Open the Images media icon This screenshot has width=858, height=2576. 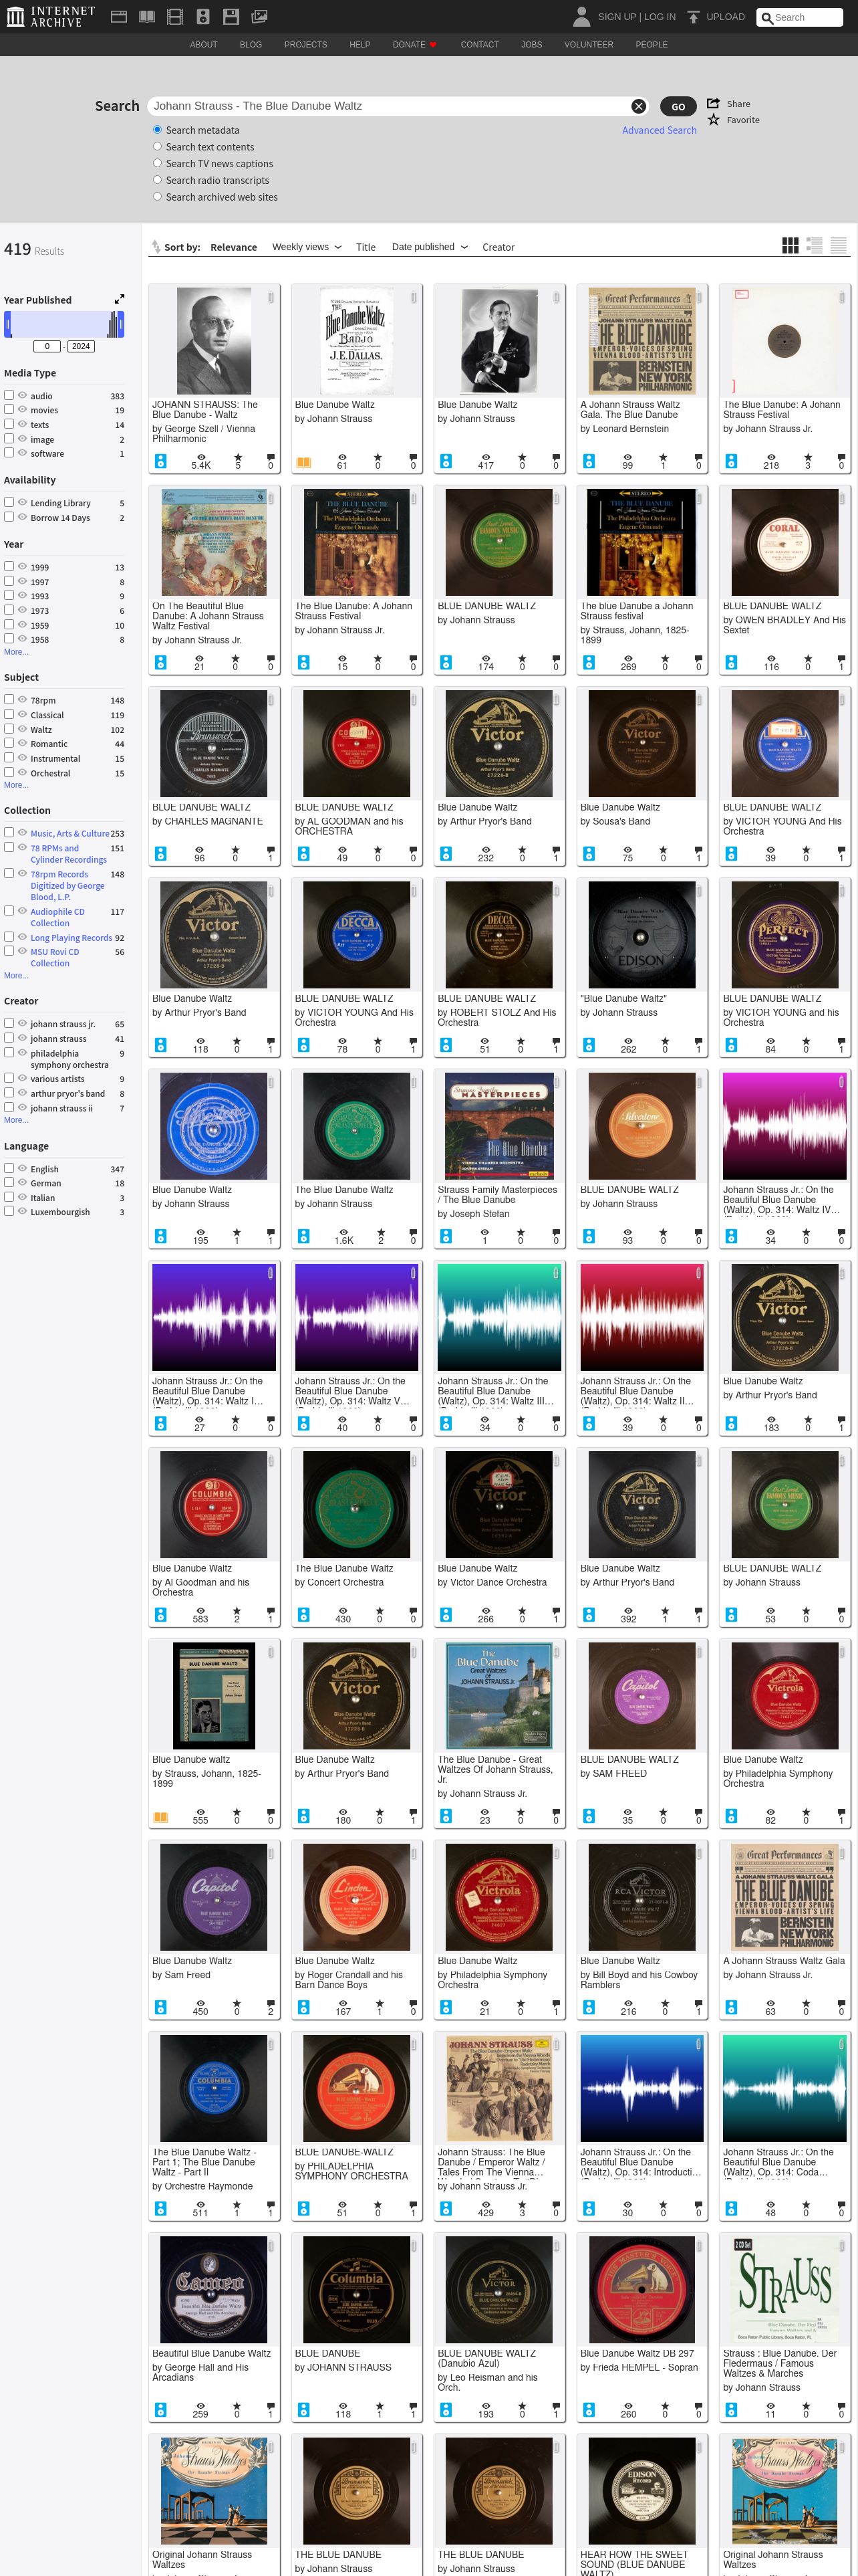tap(260, 16)
